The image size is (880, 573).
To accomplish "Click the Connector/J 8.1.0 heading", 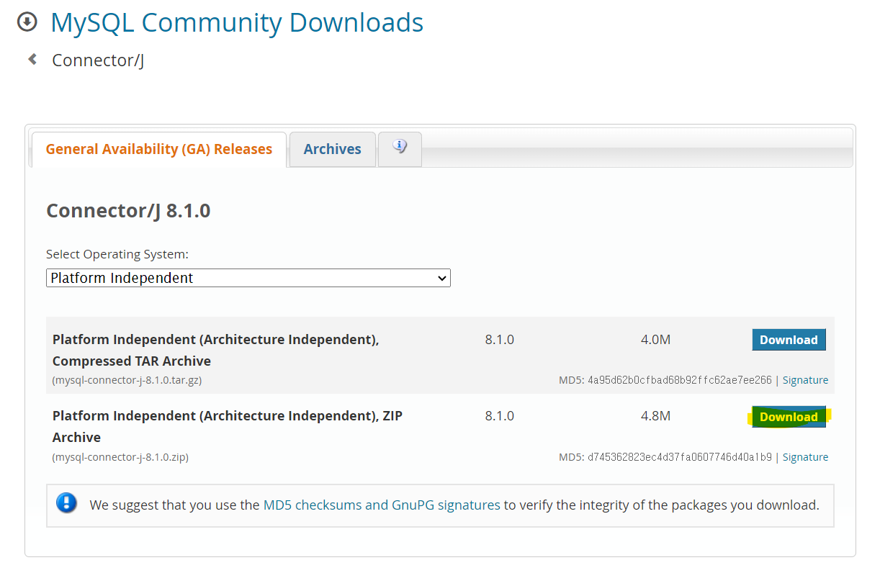I will [128, 211].
